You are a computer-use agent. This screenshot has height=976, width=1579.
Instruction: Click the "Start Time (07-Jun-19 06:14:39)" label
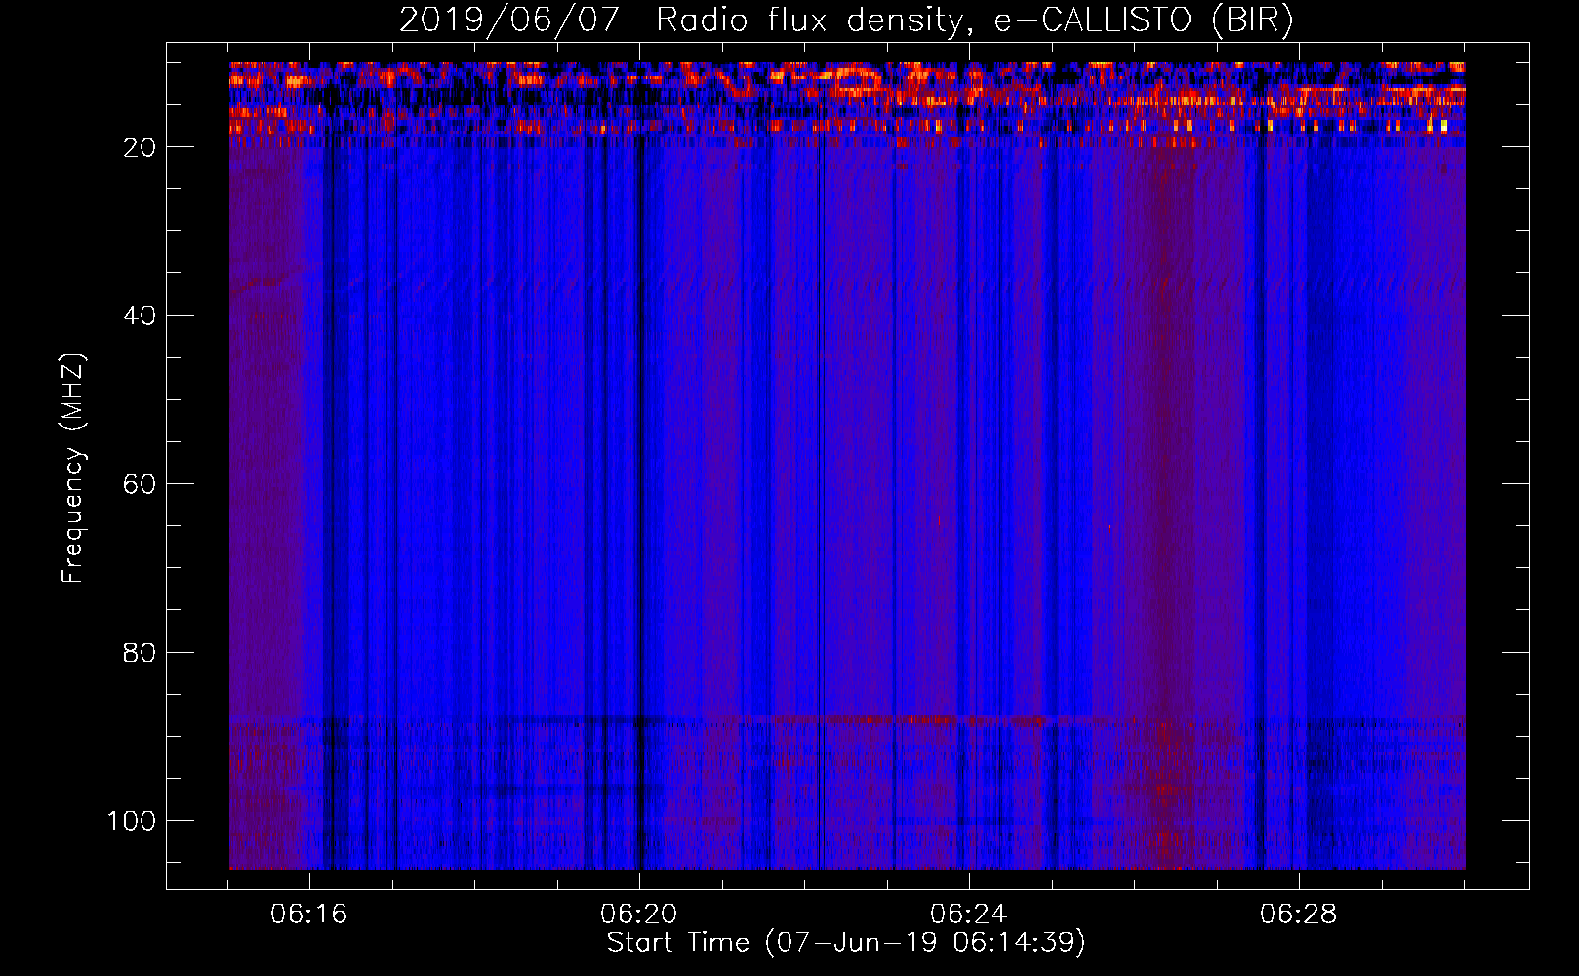[x=846, y=943]
